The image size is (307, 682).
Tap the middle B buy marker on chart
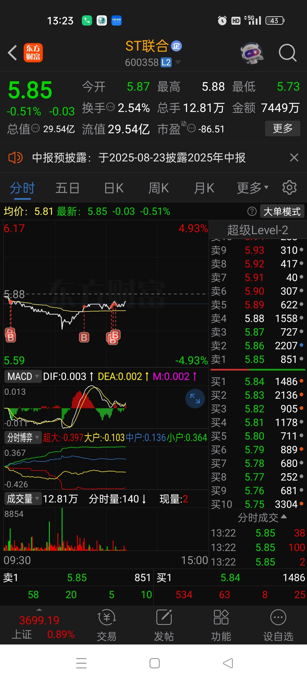coord(84,337)
